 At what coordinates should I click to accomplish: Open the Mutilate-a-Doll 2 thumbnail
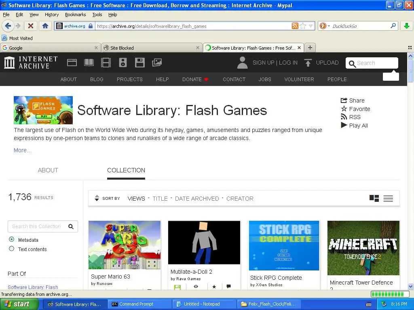(204, 243)
